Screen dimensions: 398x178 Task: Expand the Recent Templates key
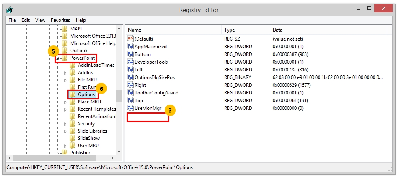point(65,109)
